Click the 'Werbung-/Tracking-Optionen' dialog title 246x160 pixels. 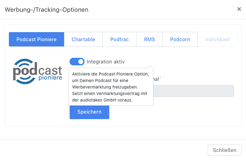[x=47, y=10]
